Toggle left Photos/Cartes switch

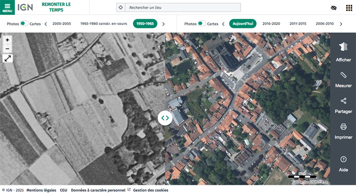point(24,23)
